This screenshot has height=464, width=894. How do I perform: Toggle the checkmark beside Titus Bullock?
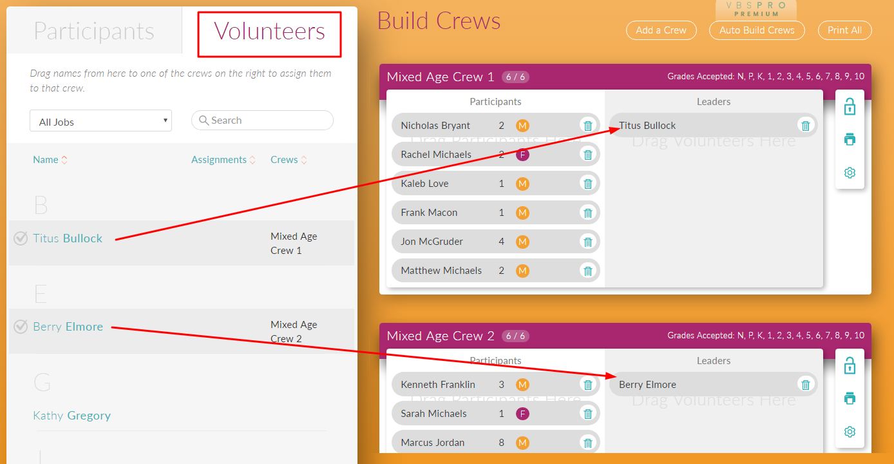21,238
